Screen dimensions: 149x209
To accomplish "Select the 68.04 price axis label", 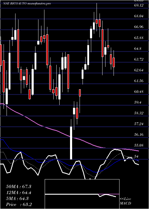I will pos(139,16).
